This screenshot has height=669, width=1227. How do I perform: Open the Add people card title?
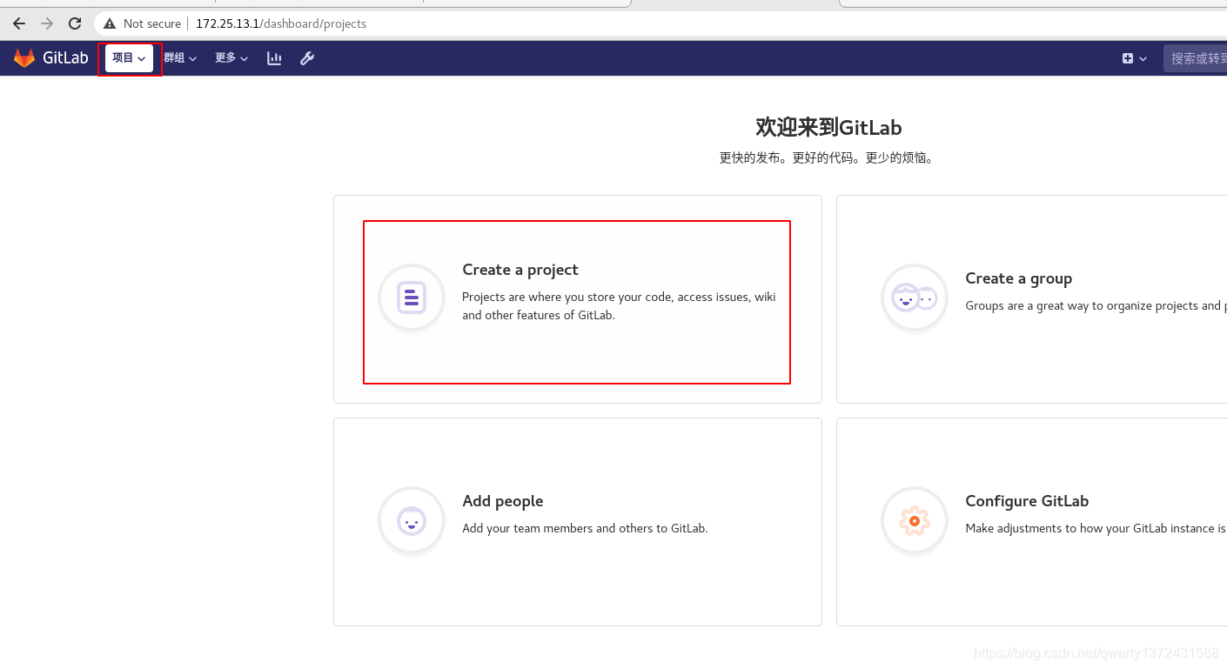click(x=503, y=501)
